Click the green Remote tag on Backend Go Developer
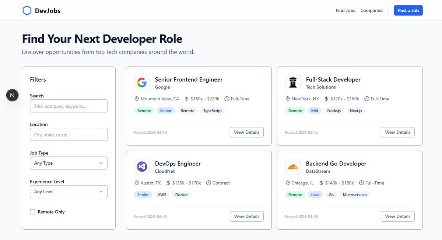The image size is (442, 240). 295,195
